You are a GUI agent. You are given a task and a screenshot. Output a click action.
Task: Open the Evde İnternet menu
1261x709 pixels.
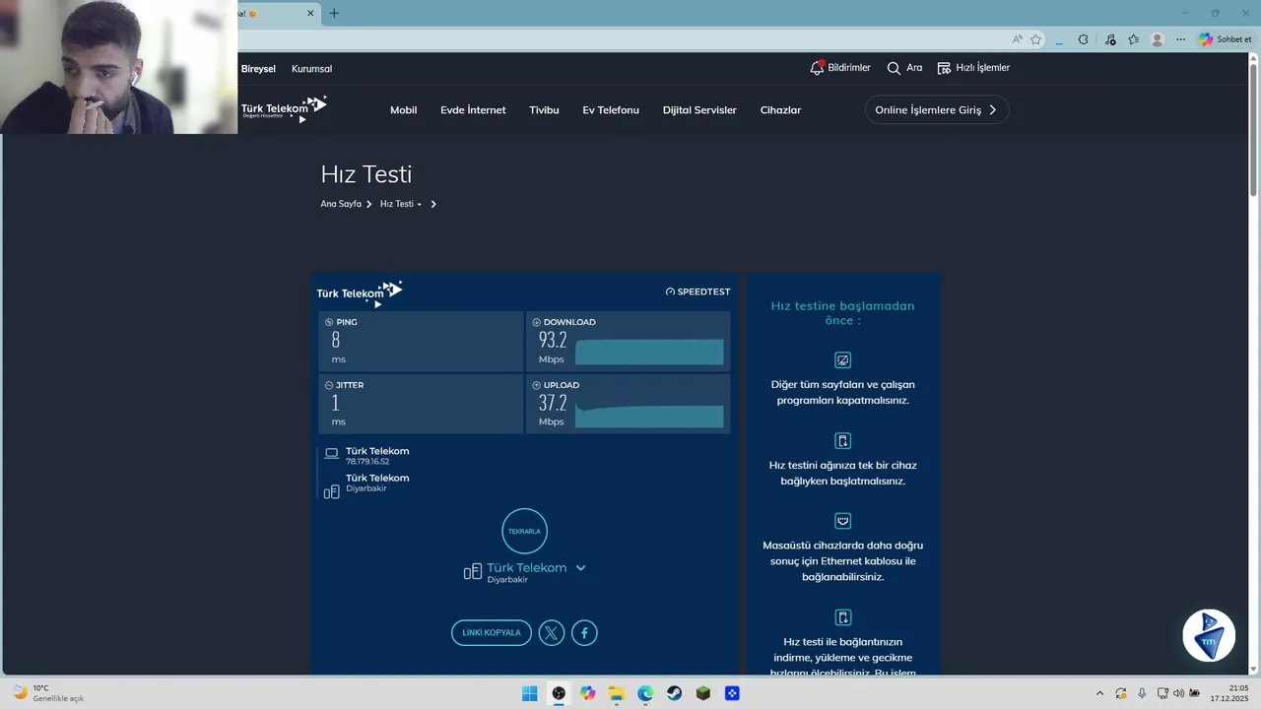(x=473, y=110)
